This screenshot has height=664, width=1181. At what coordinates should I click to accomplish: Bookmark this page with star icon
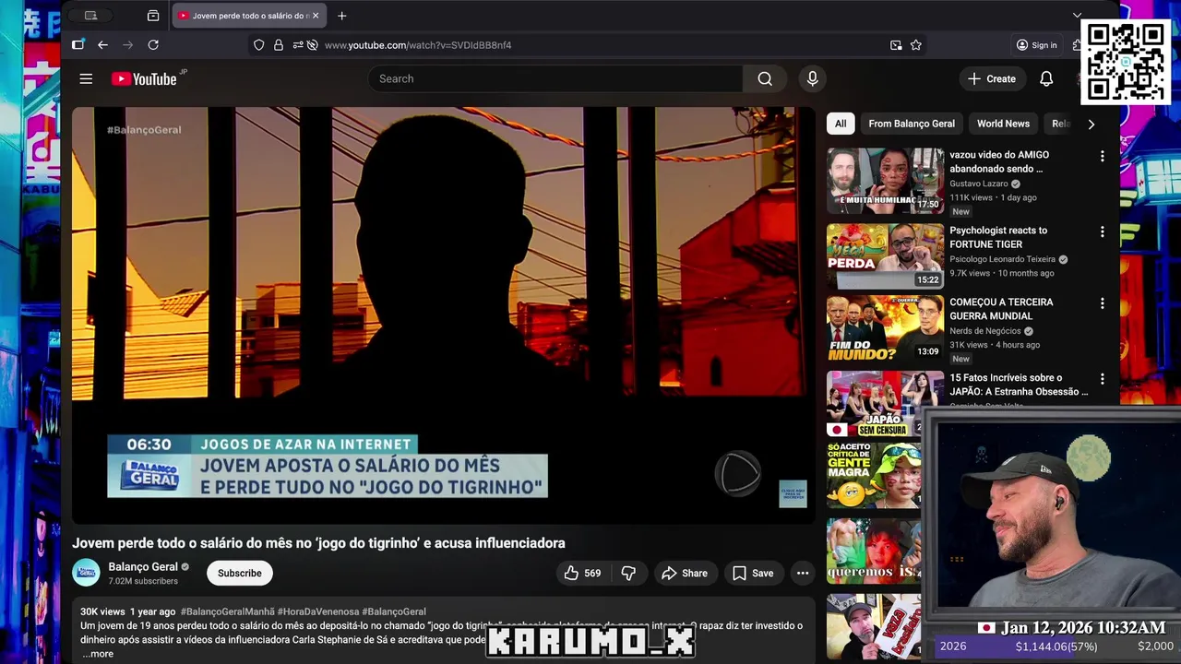click(916, 45)
